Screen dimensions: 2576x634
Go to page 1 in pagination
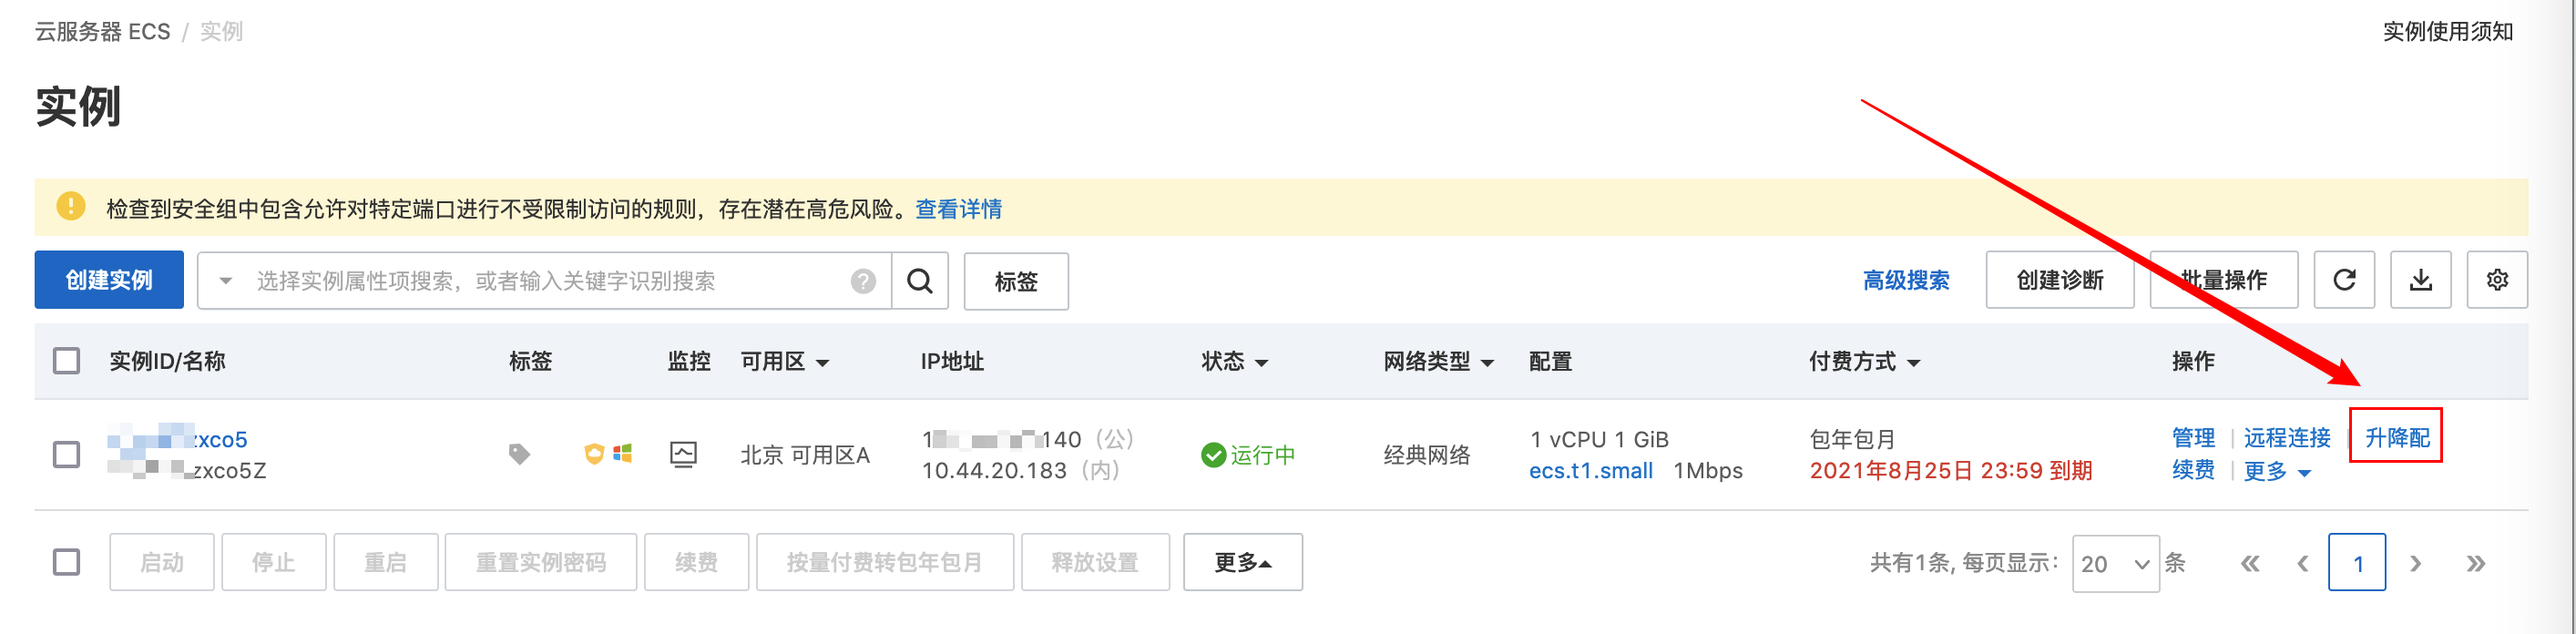[x=2357, y=563]
